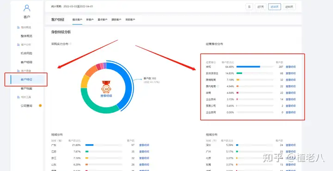Screen dimensions: 333x171
Task: Click the purple donut chart segment
Action: 105,66
